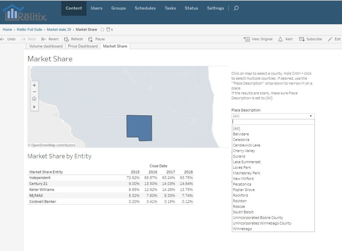
Task: Click the Subscribe envelope icon
Action: (x=302, y=39)
